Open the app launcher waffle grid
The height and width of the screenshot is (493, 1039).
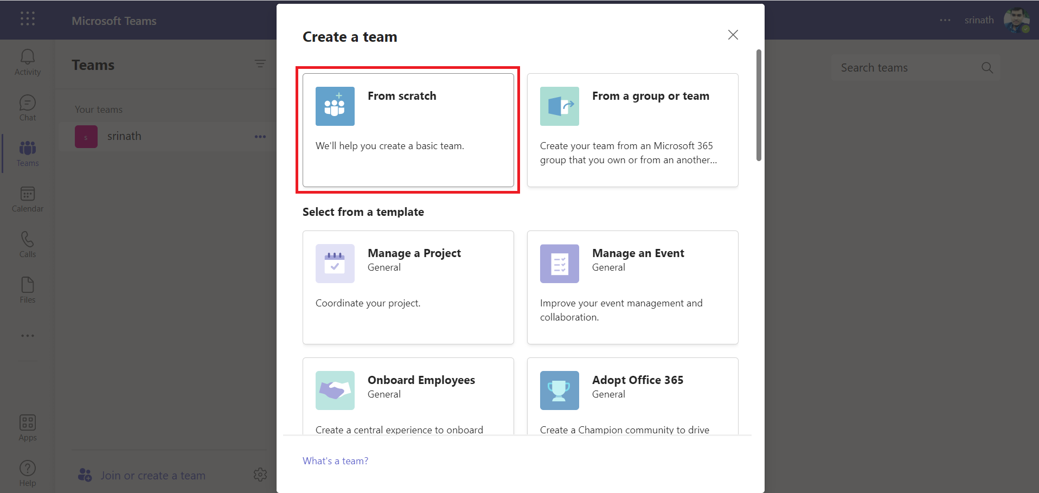tap(28, 19)
